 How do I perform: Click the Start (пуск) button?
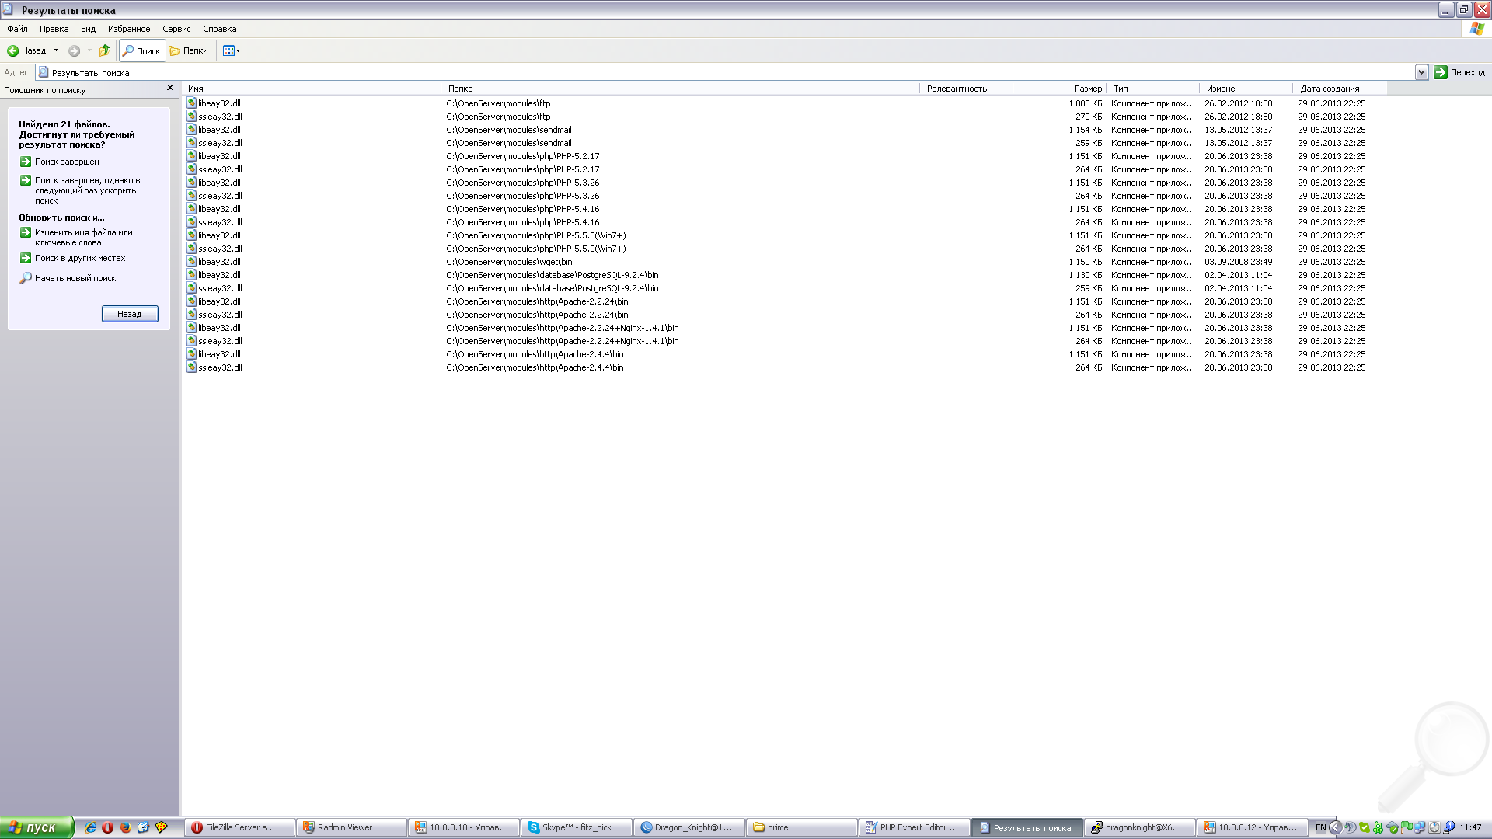click(x=36, y=827)
